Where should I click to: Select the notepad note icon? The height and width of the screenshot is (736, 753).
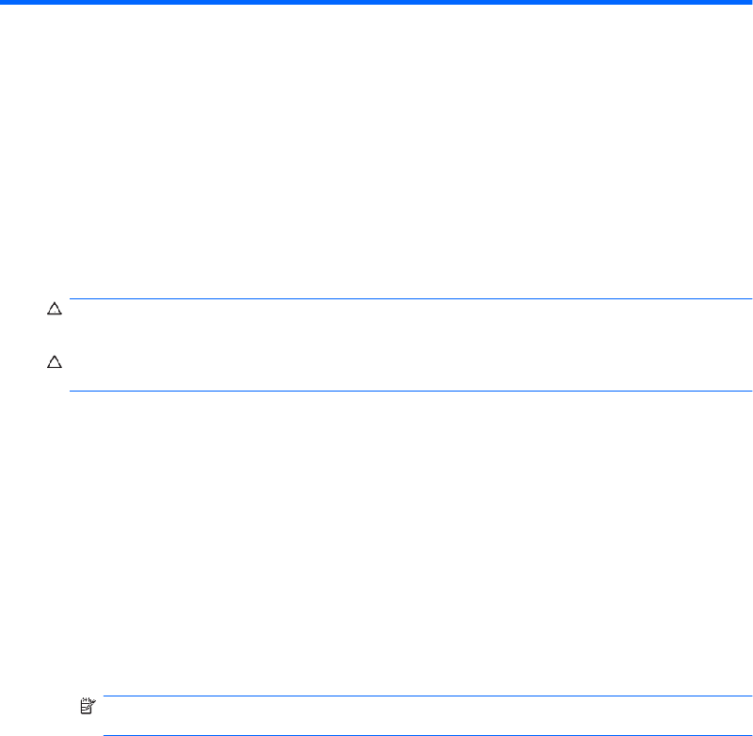(88, 706)
